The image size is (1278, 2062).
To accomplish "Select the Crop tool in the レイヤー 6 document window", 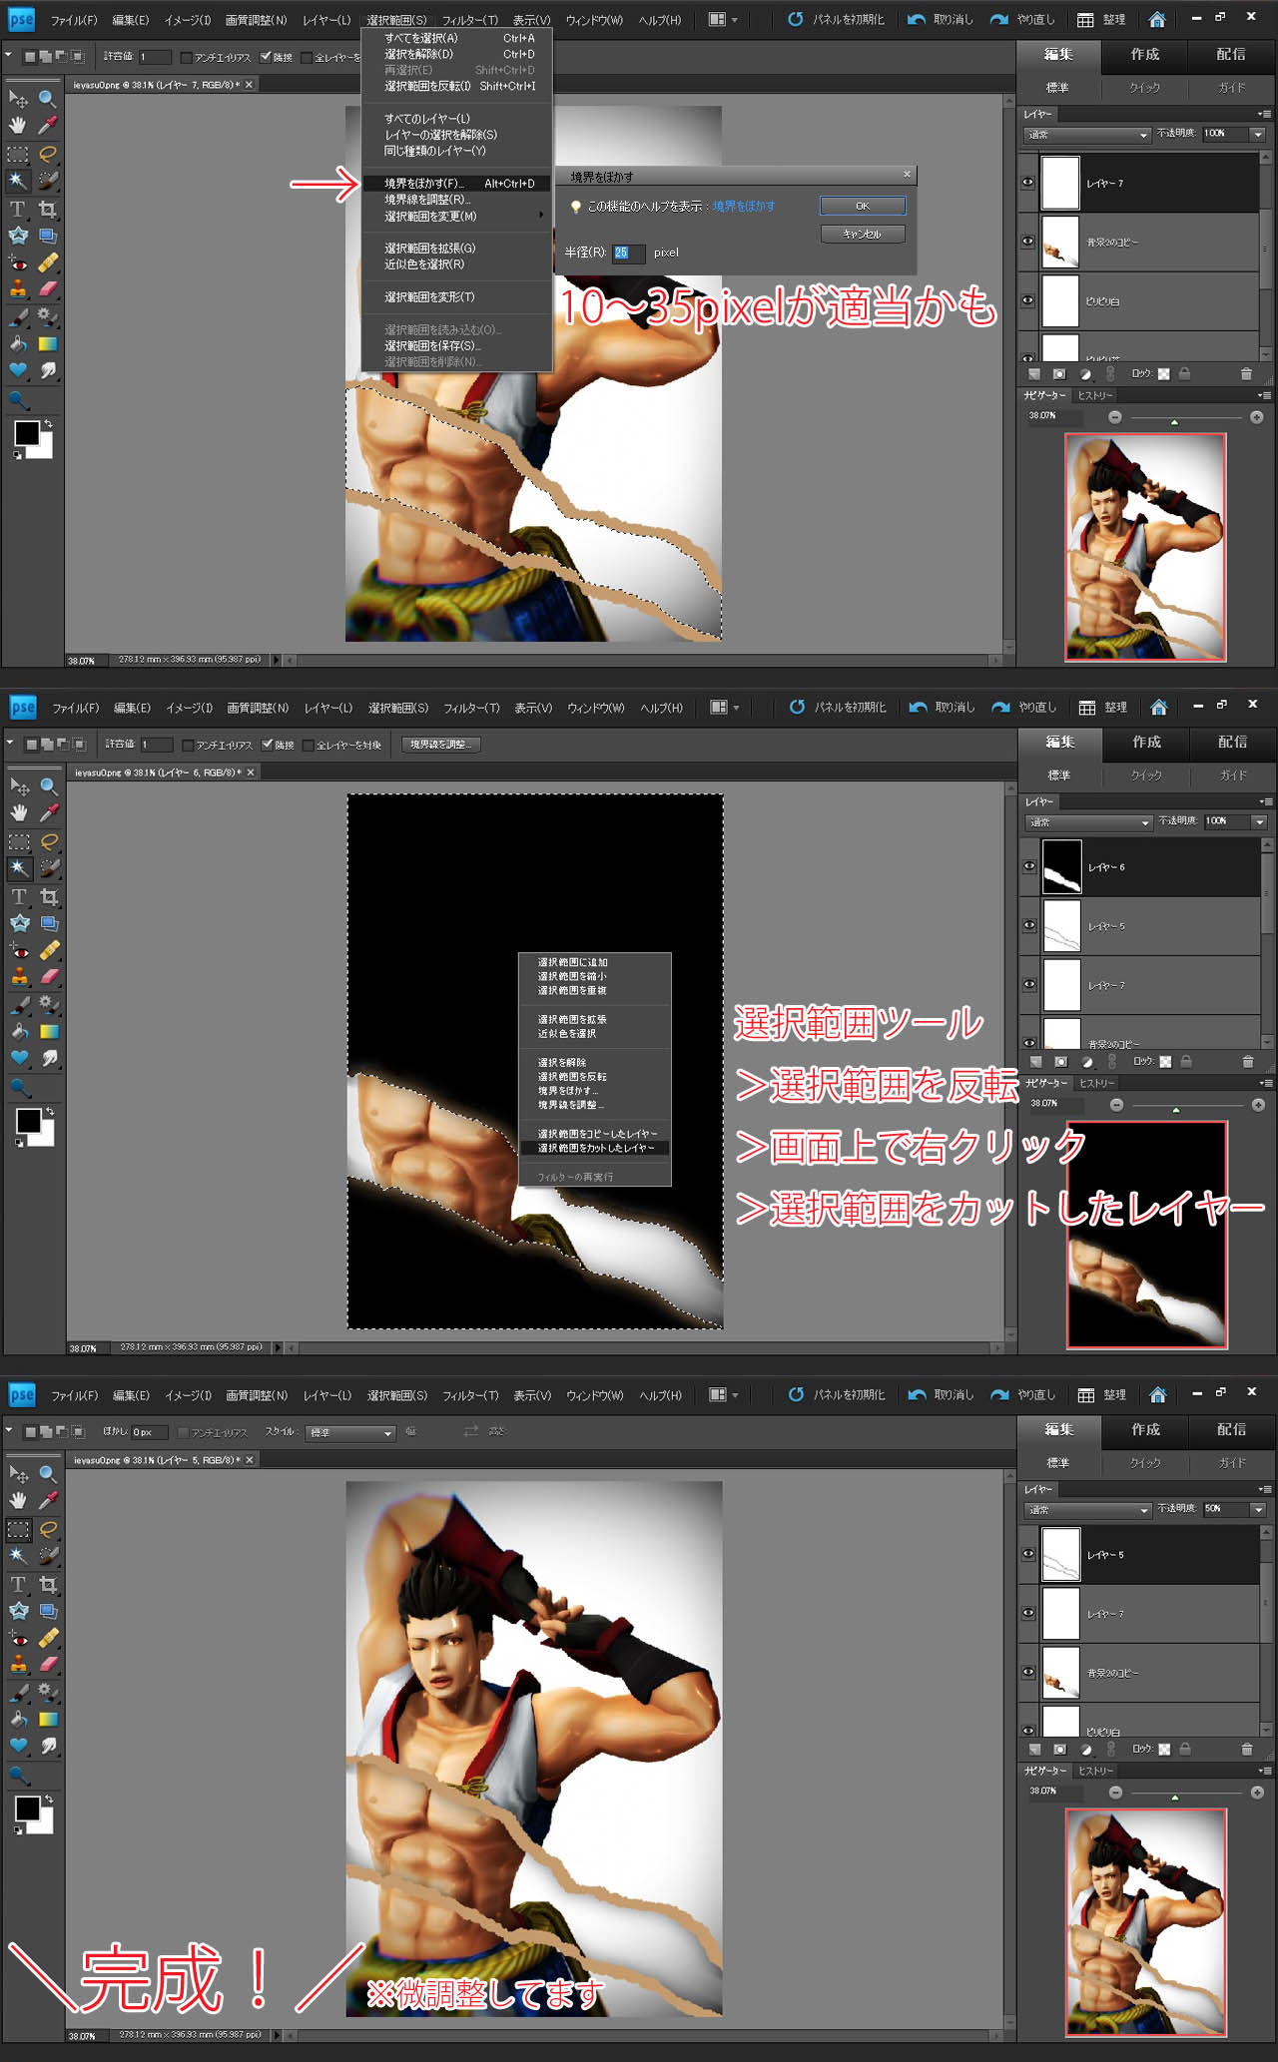I will (x=48, y=896).
